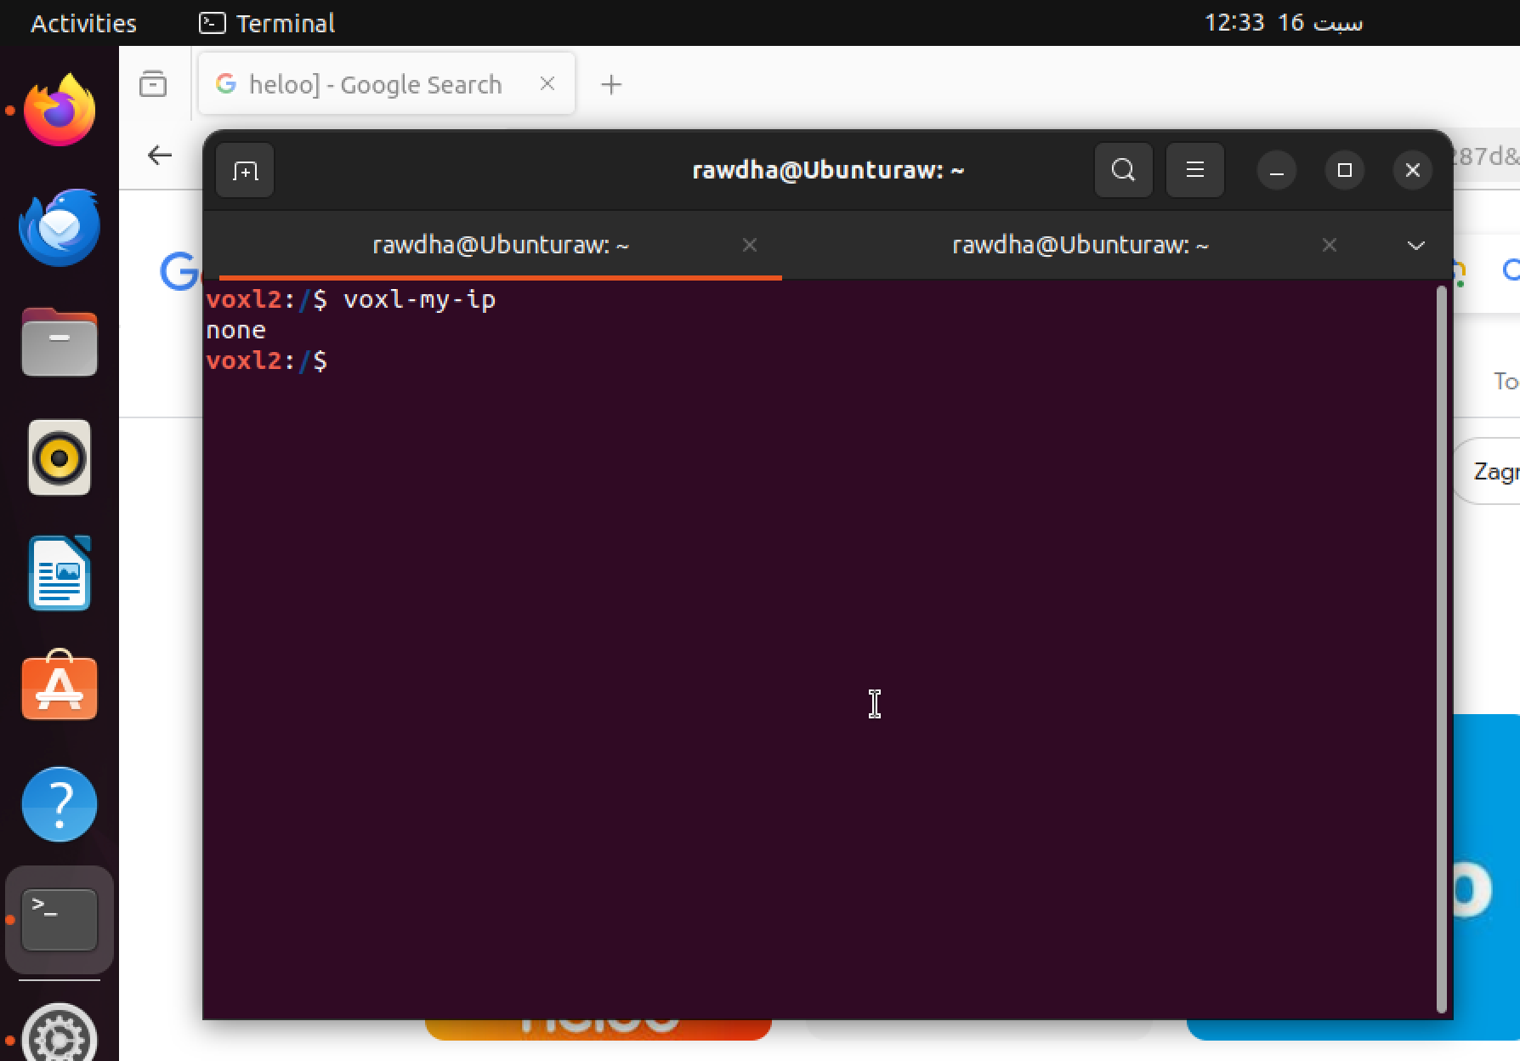Expand the terminal tab list dropdown
Viewport: 1520px width, 1061px height.
click(1415, 246)
